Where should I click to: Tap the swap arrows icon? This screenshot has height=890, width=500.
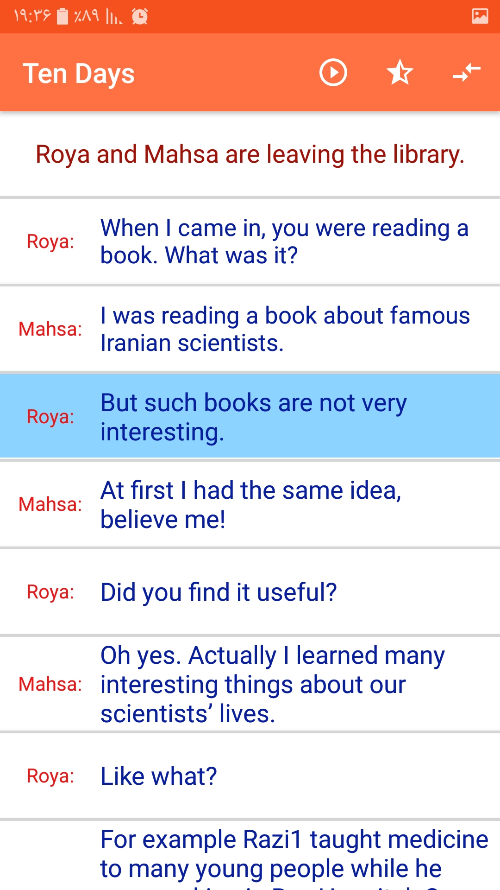coord(466,73)
